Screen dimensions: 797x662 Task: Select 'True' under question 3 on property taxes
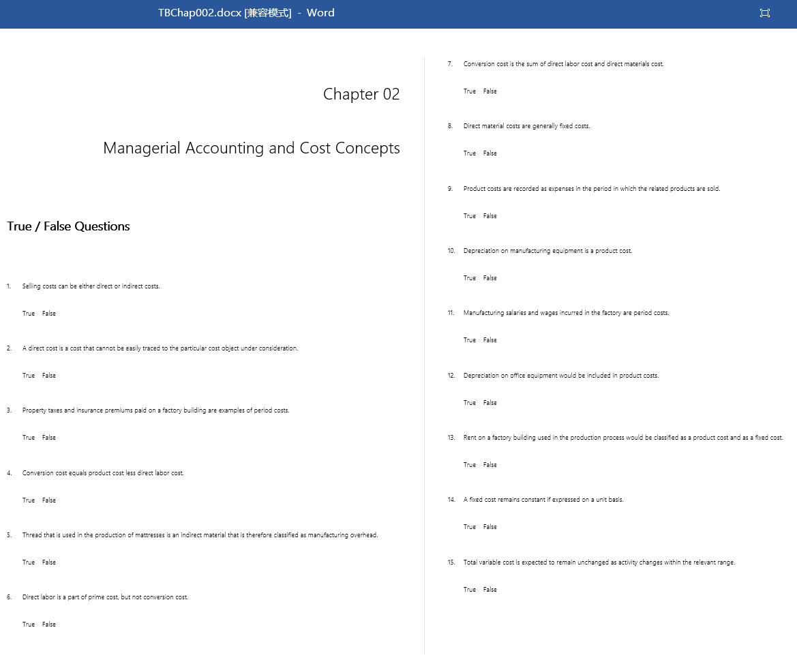[29, 438]
